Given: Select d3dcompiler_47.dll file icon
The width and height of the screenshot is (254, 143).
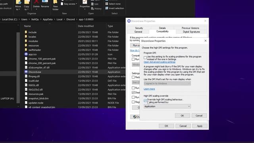Looking at the screenshot, I should click(26, 67).
